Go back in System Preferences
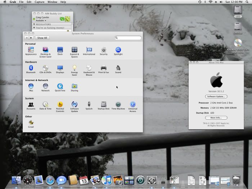The image size is (252, 189). click(x=27, y=38)
